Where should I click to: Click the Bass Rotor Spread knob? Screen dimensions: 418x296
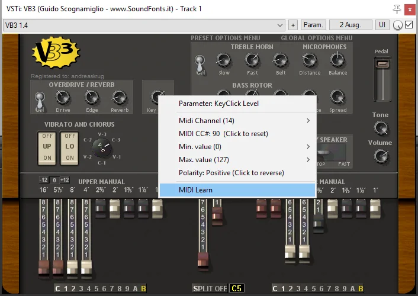point(337,97)
